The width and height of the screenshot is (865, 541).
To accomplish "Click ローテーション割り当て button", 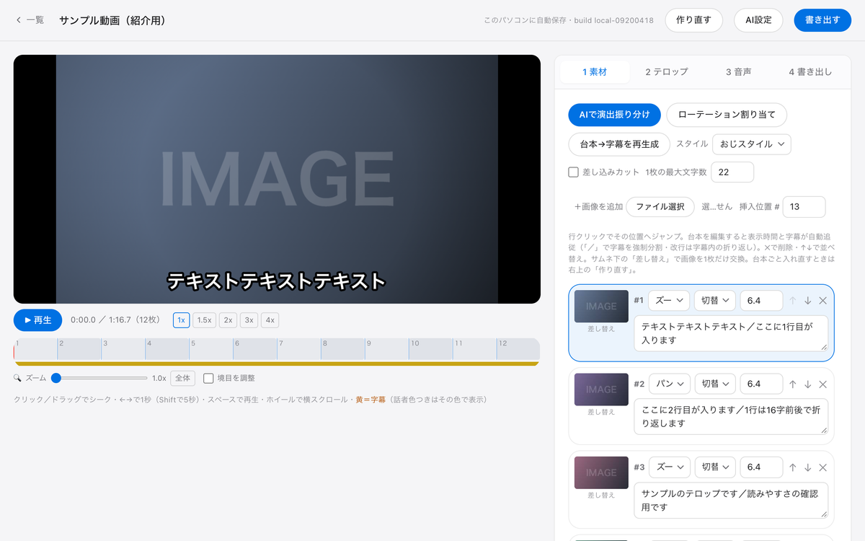I will pos(727,115).
